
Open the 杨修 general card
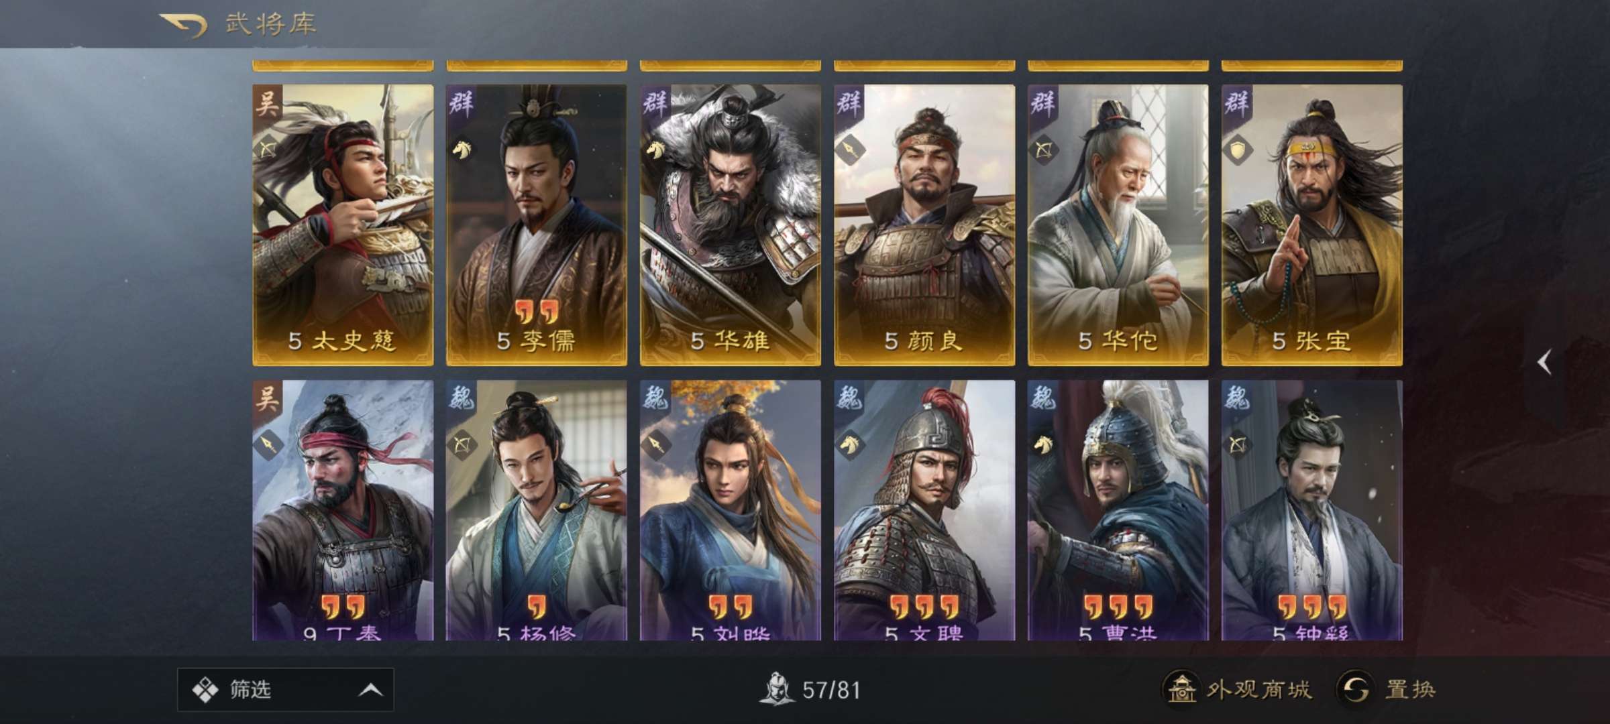537,511
